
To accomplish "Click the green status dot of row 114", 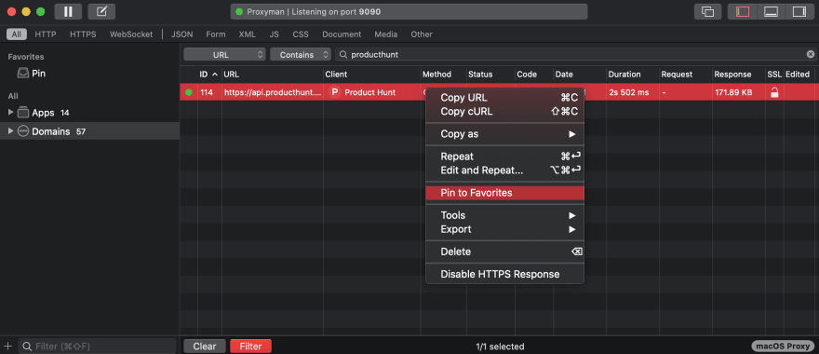I will coord(189,92).
